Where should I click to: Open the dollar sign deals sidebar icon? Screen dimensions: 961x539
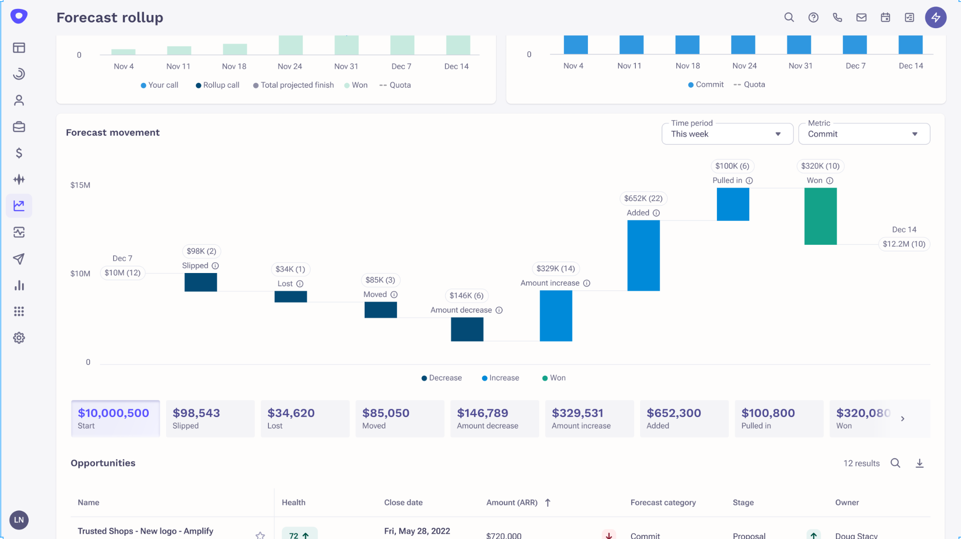coord(19,153)
